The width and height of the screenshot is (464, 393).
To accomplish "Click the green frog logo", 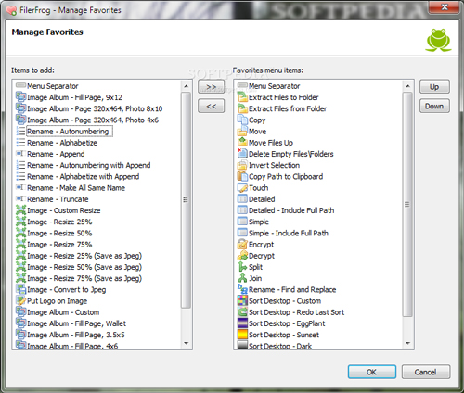I will pyautogui.click(x=438, y=40).
